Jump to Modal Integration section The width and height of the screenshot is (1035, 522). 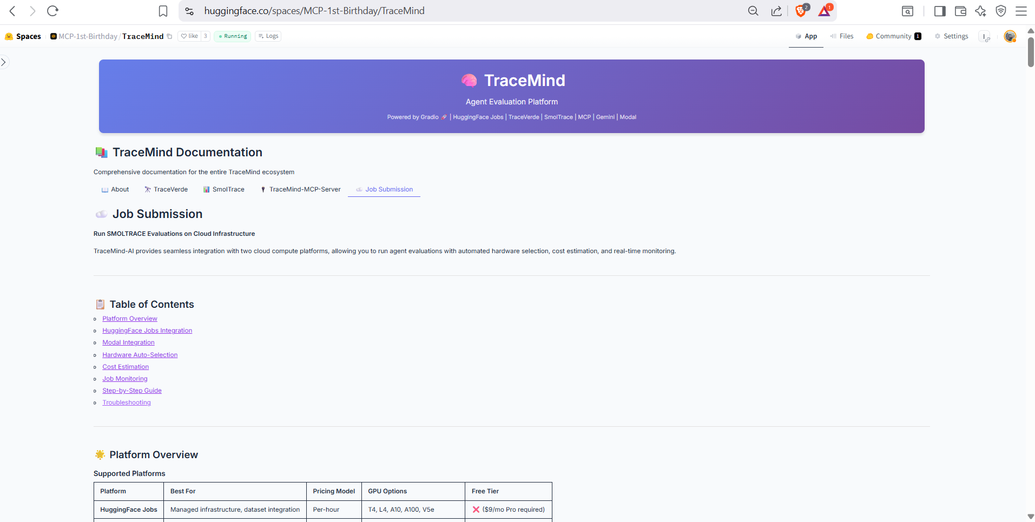[128, 342]
